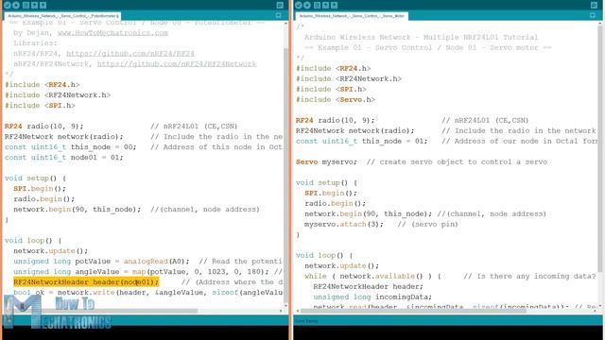Image resolution: width=605 pixels, height=340 pixels.
Task: Click 'while ( network.available() )' line
Action: point(372,277)
